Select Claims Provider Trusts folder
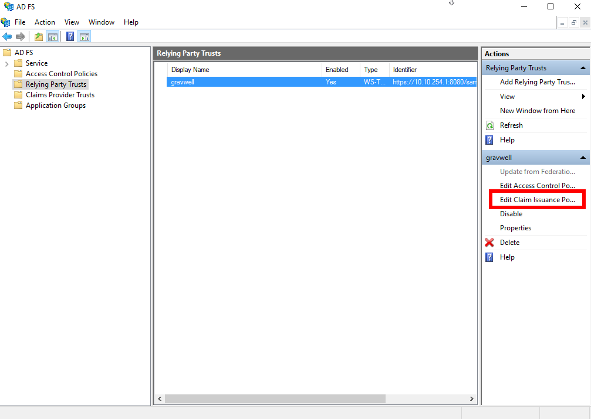591x419 pixels. [60, 95]
